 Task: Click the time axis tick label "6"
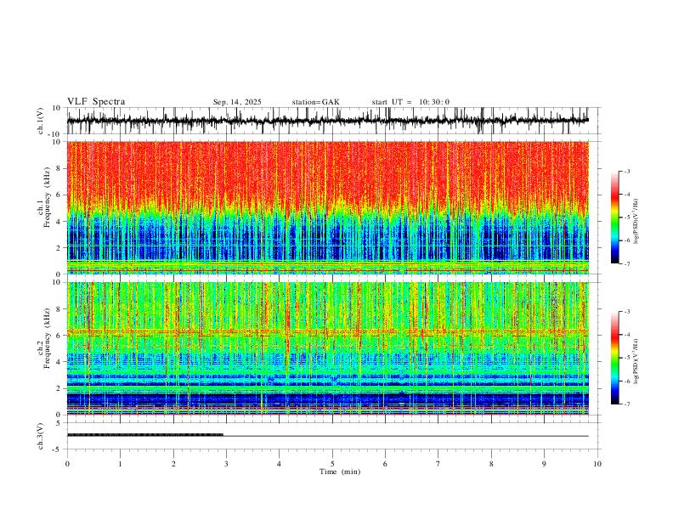point(385,464)
